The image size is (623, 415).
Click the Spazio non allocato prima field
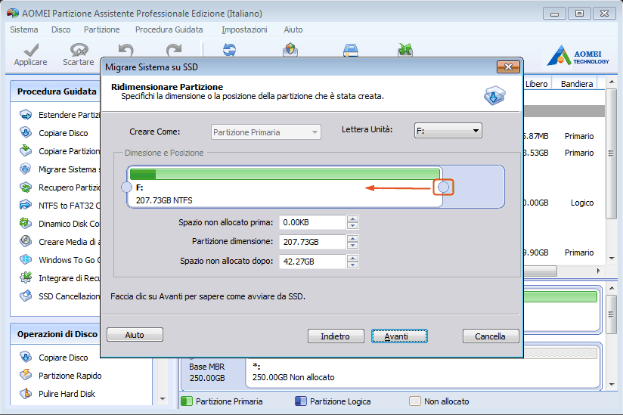(x=312, y=222)
